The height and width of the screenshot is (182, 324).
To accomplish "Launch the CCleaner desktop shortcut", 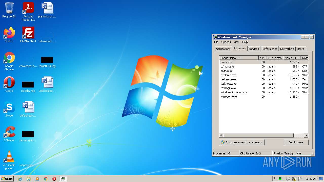I will click(x=9, y=134).
